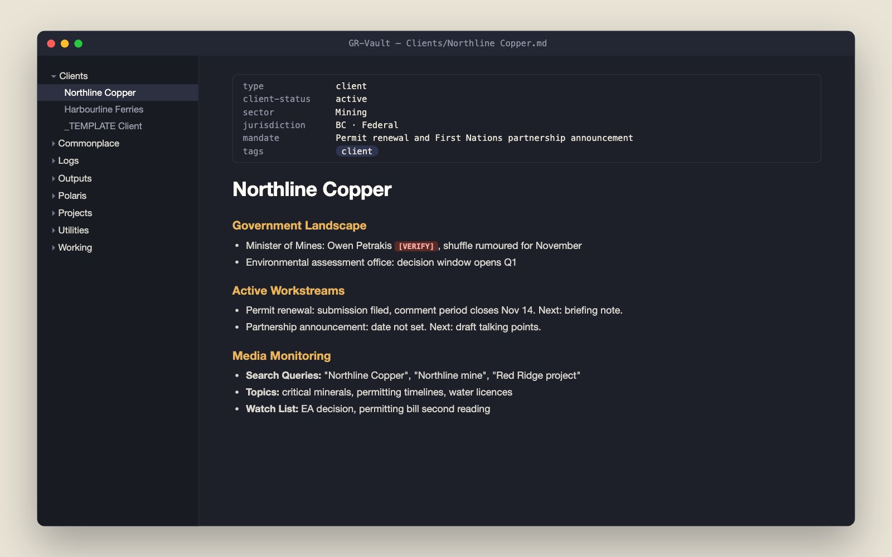Select the Utilities folder label
892x557 pixels.
click(74, 230)
